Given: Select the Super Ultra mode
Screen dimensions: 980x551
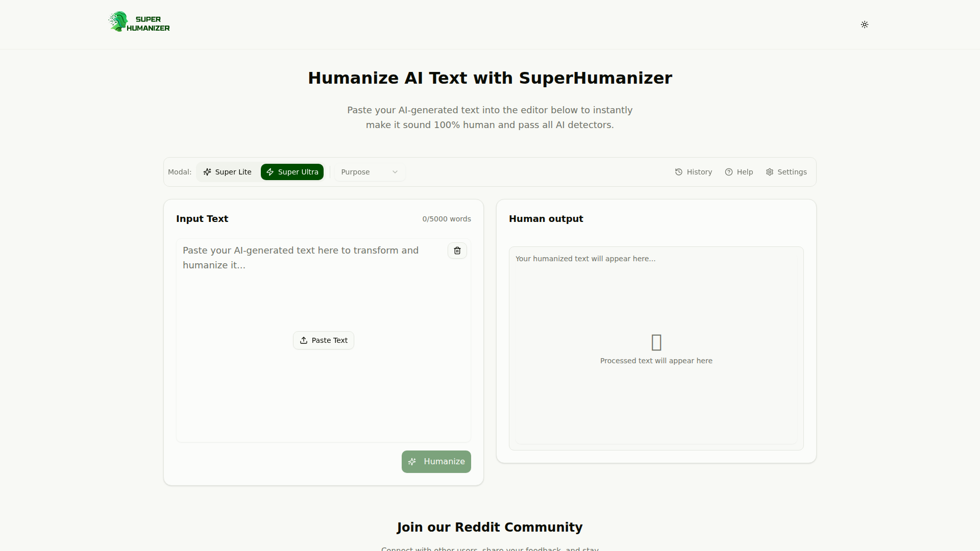Looking at the screenshot, I should (292, 172).
